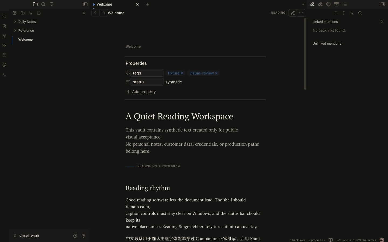Open templates copy ribbon icon
Viewport: 388px width, 242px height.
(4, 65)
